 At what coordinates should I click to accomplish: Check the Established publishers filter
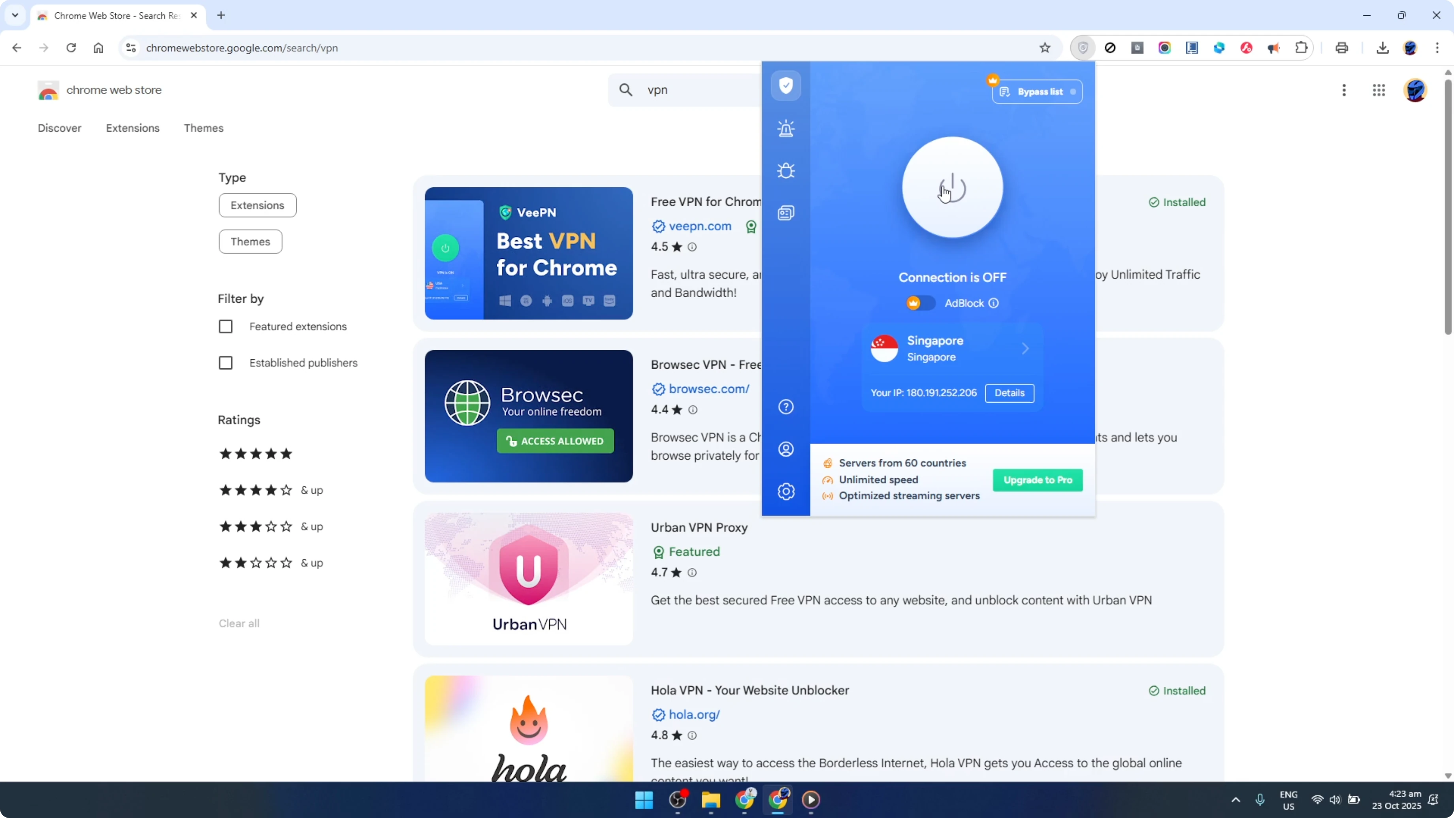pyautogui.click(x=226, y=363)
